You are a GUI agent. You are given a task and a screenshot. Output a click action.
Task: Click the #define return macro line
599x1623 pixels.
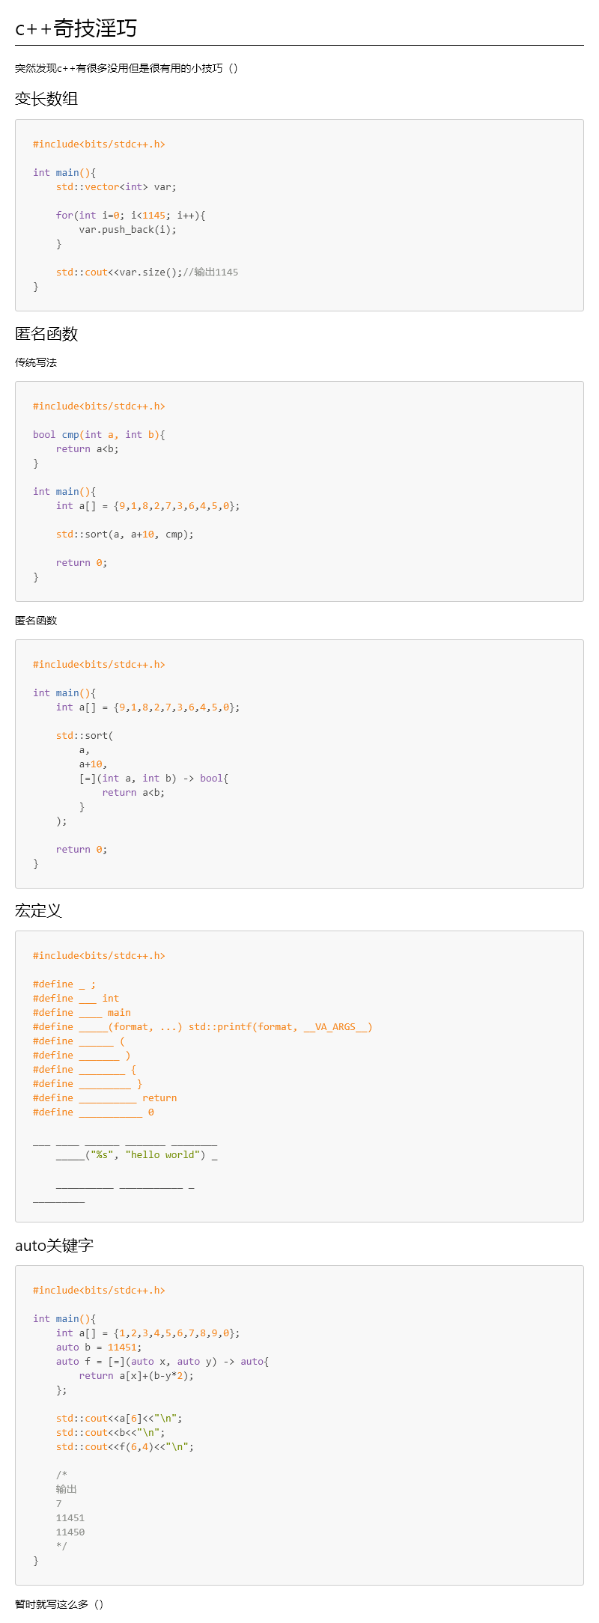[105, 1098]
